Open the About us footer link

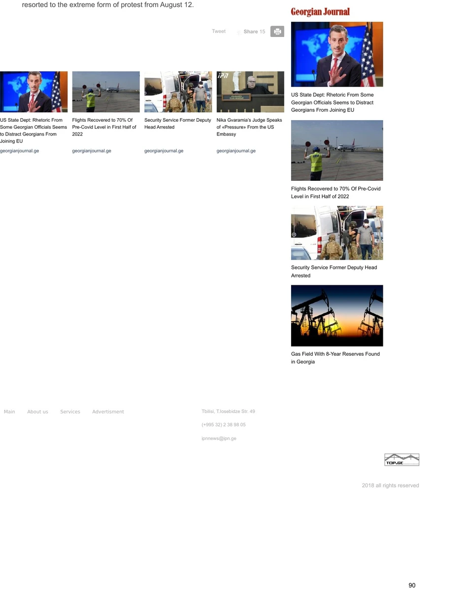37,412
